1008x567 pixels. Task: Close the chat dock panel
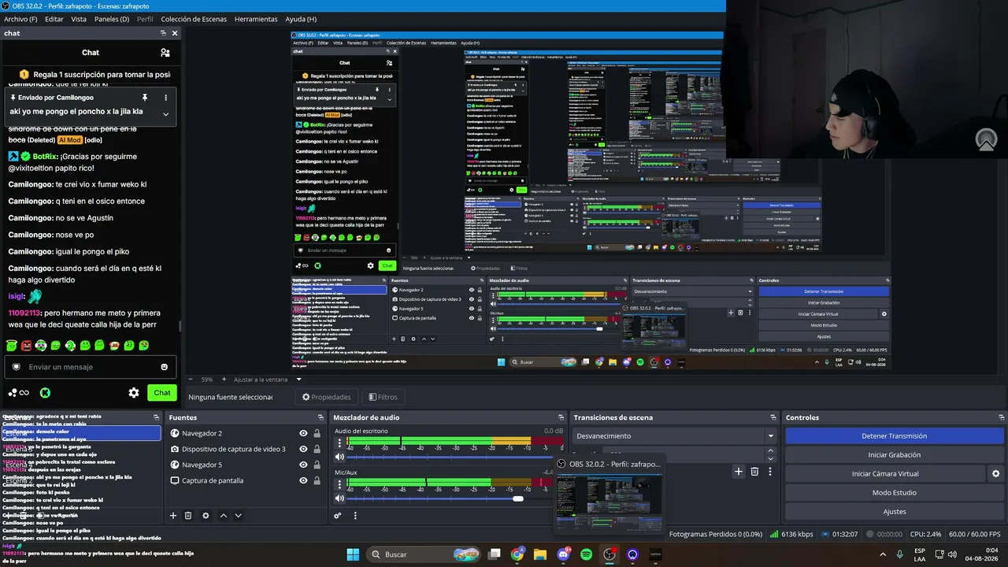(x=175, y=33)
